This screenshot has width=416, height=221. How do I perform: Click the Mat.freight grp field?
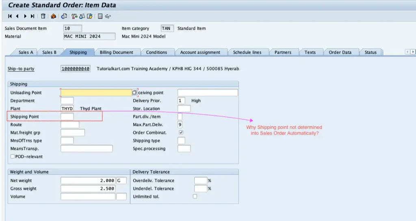pos(73,132)
